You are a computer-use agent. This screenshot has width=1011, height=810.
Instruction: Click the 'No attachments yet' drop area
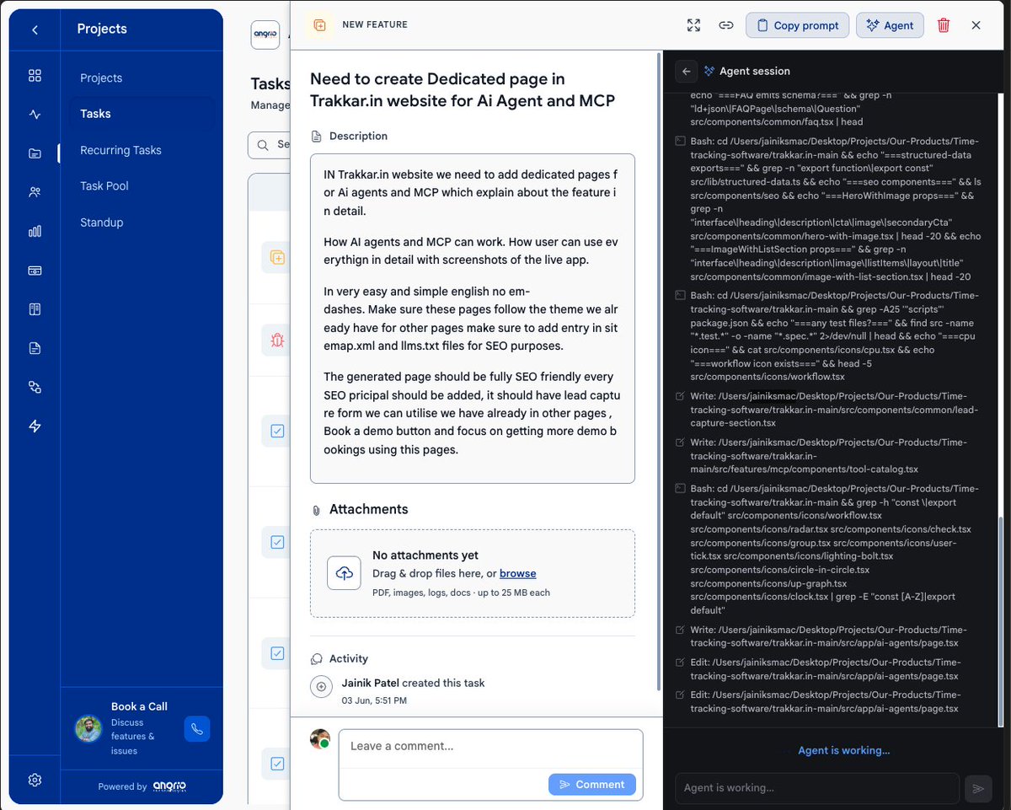472,573
